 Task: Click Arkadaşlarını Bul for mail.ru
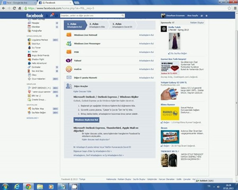(146, 69)
